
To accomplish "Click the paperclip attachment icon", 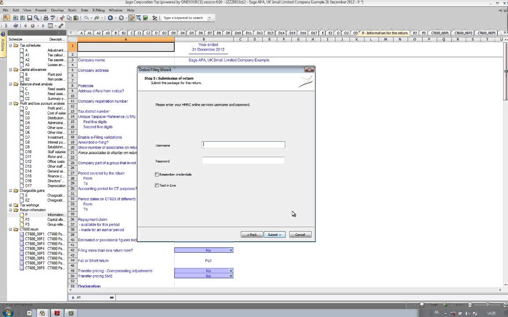I will point(6,26).
